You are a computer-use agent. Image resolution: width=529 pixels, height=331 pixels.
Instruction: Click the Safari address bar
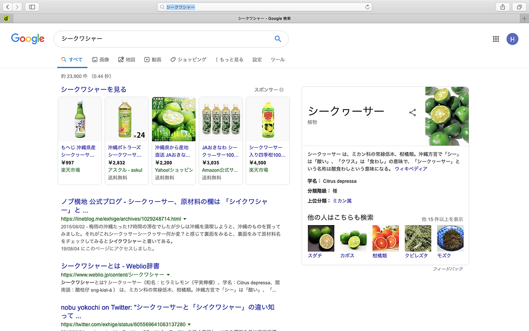264,7
